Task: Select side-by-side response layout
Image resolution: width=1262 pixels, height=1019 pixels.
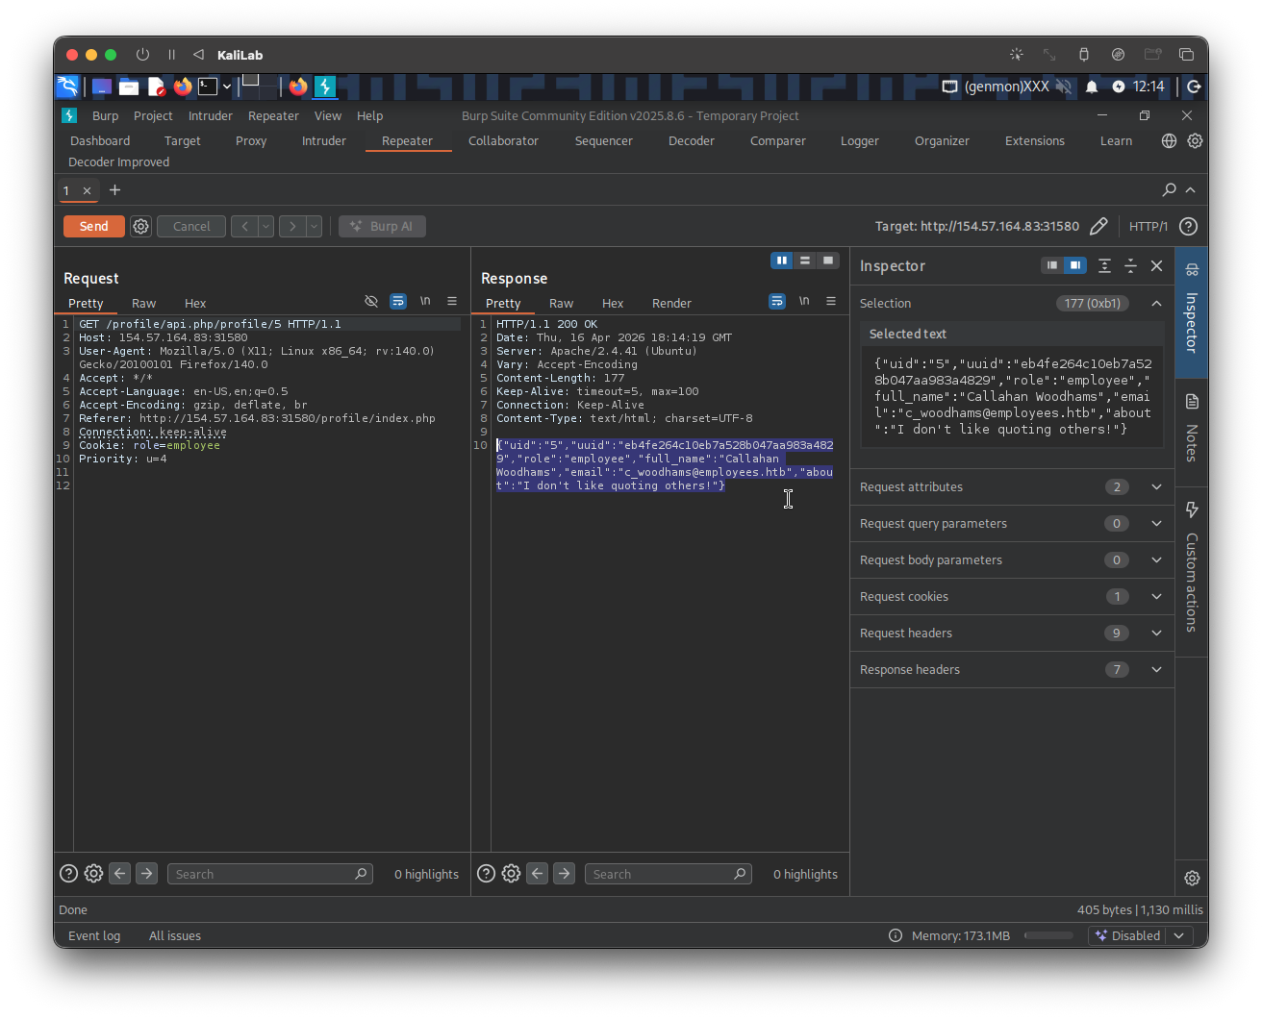Action: pos(782,261)
